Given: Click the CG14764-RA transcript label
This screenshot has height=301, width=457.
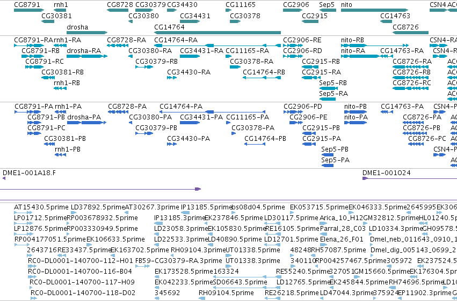Looking at the screenshot, I should 176,40.
